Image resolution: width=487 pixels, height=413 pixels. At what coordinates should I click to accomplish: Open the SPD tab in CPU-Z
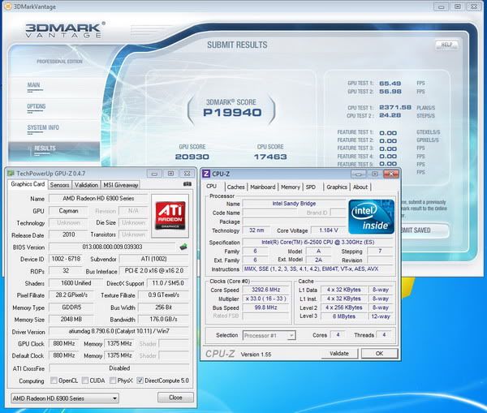[311, 187]
